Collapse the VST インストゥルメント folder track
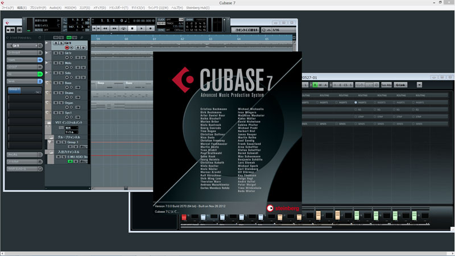 point(49,123)
